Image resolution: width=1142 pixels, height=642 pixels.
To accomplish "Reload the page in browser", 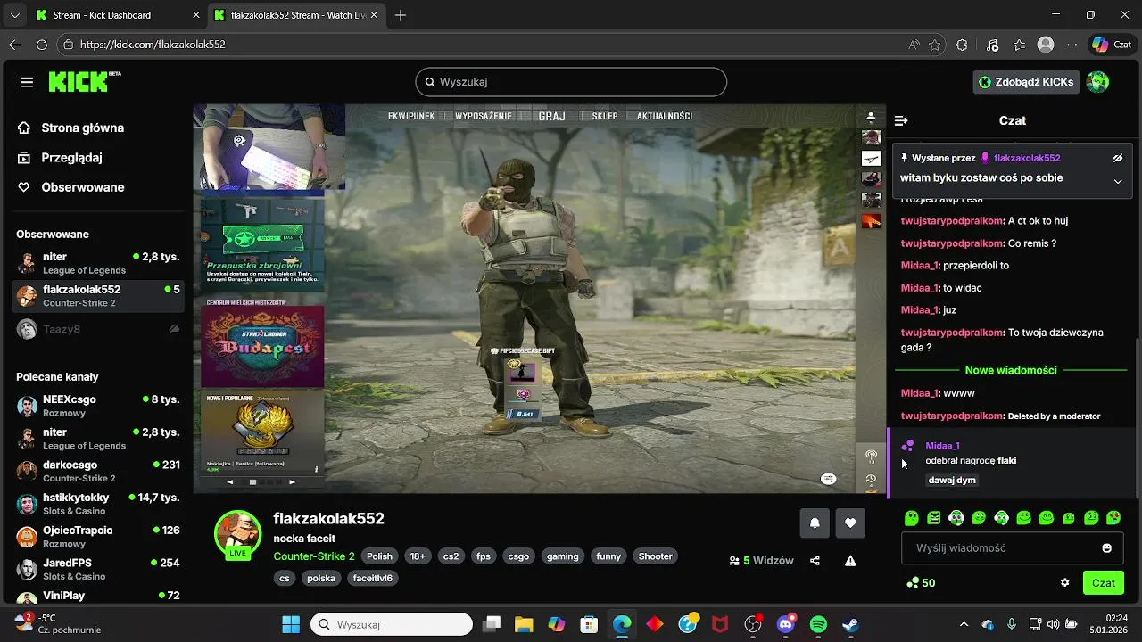I will coord(42,45).
